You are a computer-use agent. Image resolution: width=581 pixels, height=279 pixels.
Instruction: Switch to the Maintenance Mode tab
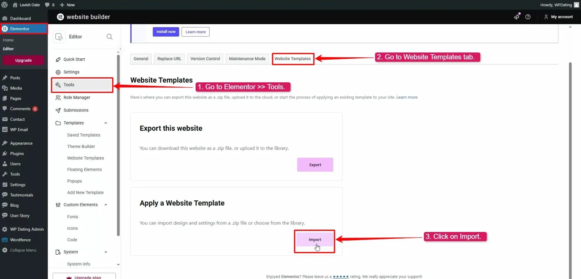tap(247, 59)
